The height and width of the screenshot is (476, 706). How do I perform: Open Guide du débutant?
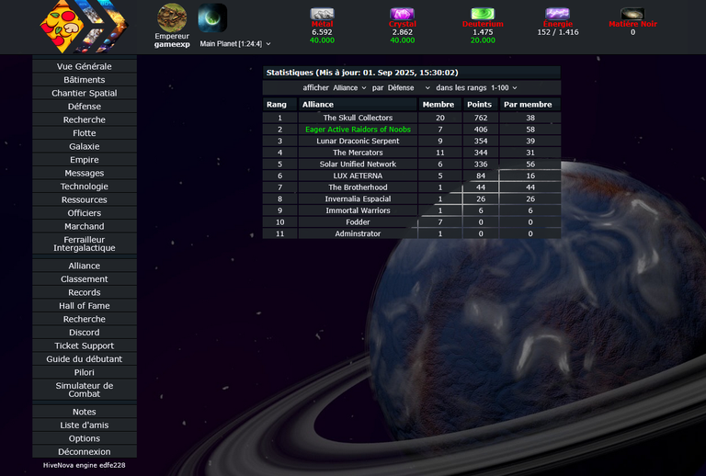click(x=85, y=358)
